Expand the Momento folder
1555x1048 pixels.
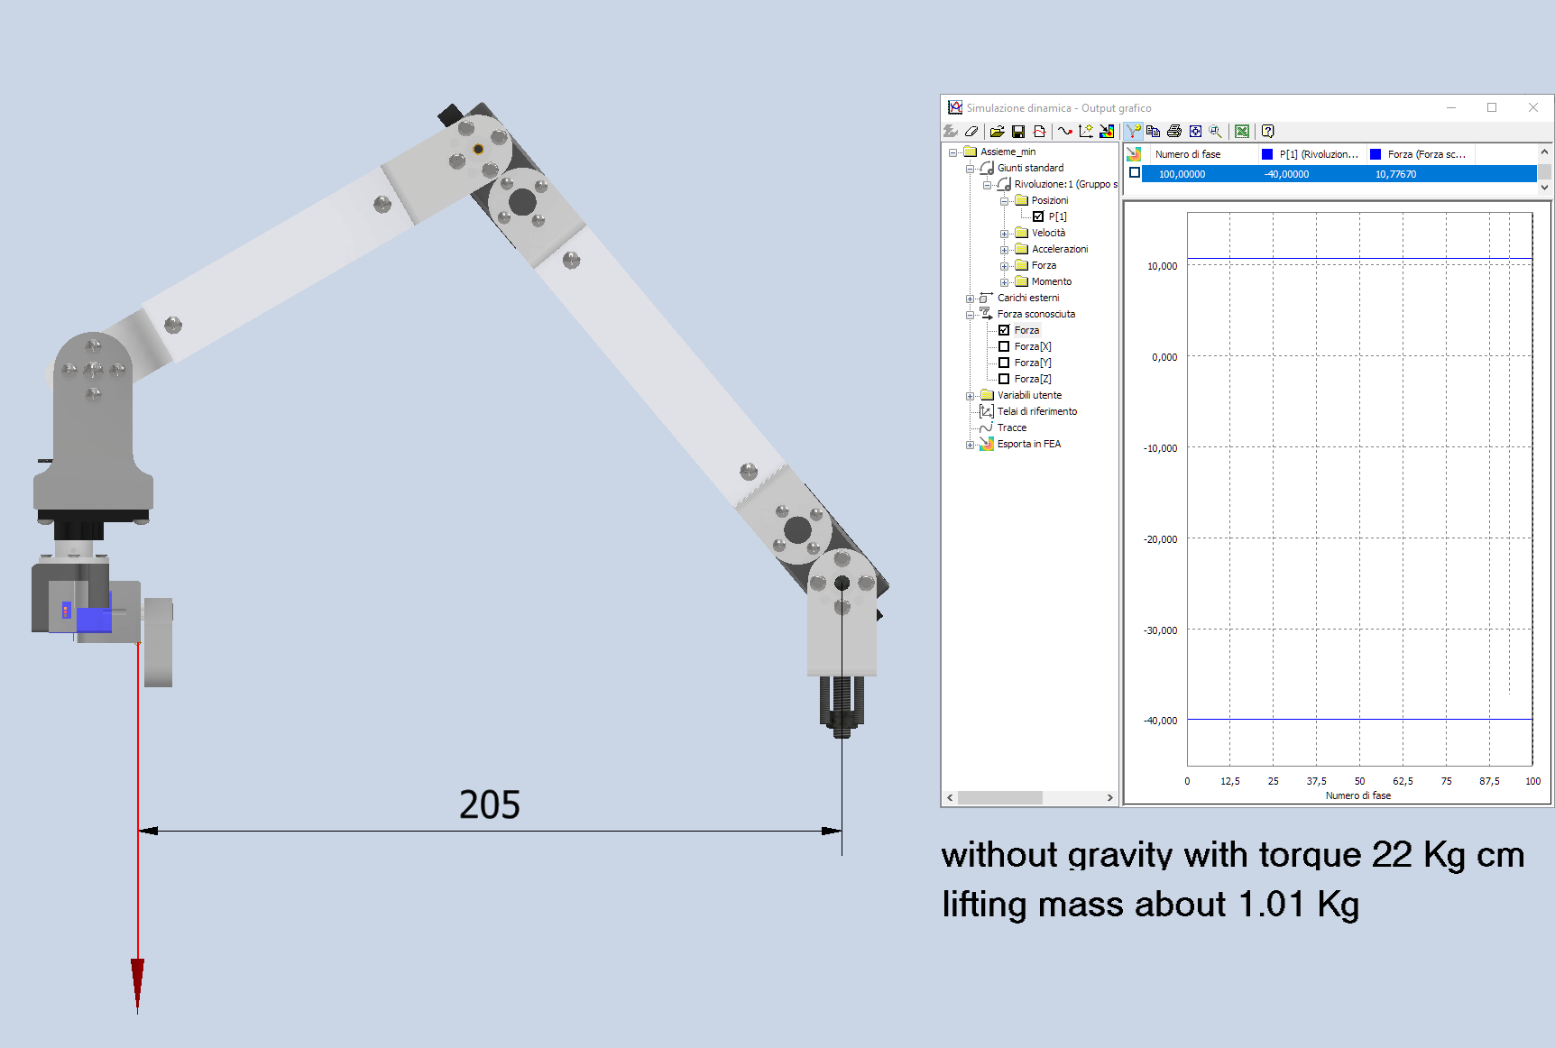(x=1004, y=282)
